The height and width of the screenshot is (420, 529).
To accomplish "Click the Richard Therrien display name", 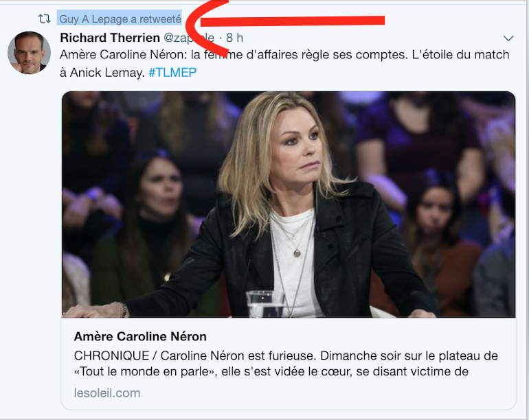I will (x=110, y=38).
